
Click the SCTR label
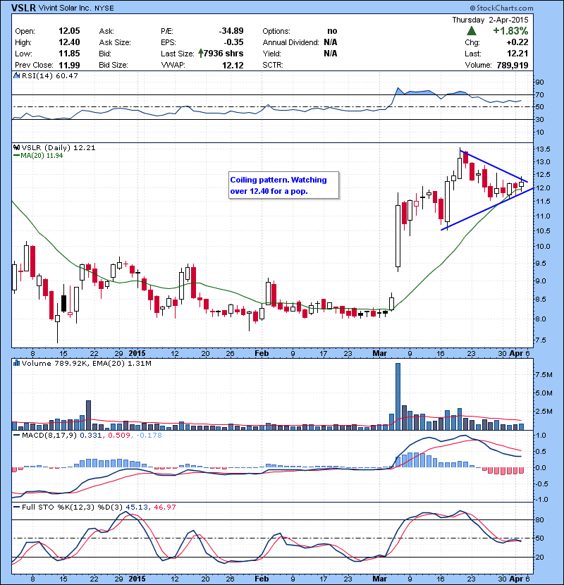pos(273,65)
